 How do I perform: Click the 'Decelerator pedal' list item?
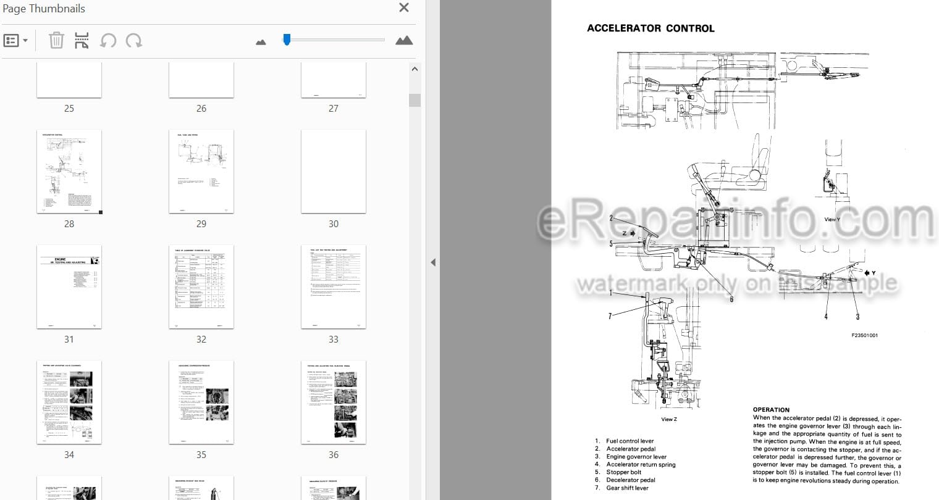(631, 480)
